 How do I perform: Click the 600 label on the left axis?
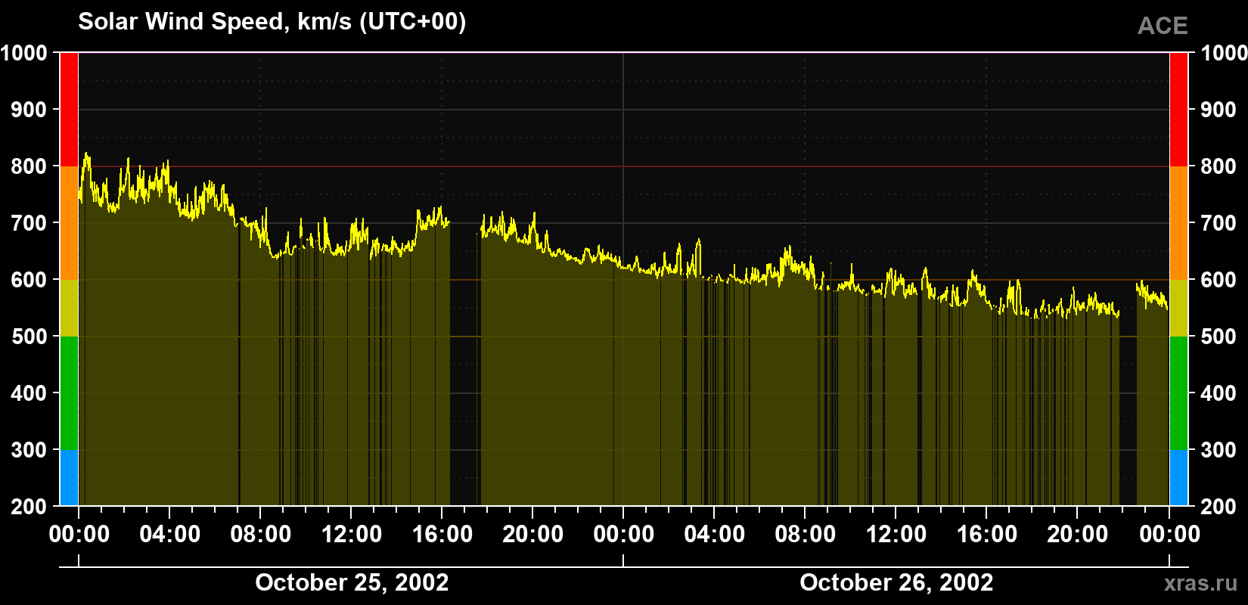[x=29, y=280]
